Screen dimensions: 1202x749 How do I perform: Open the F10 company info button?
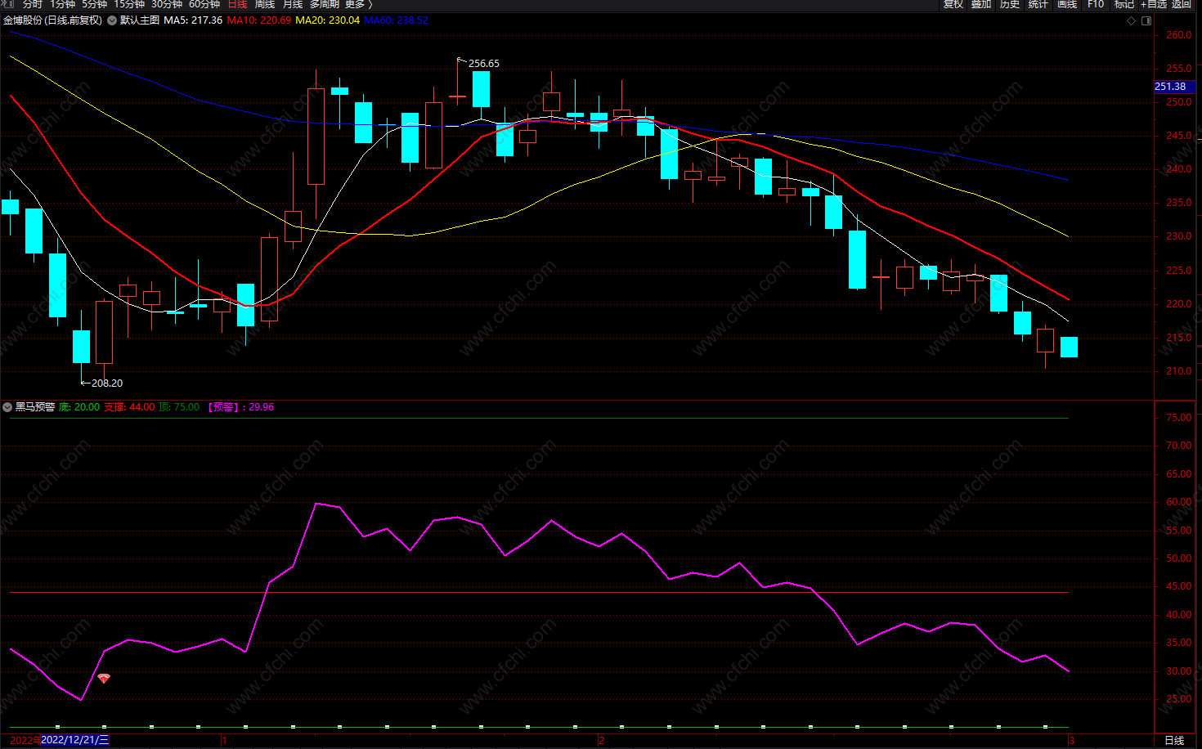[1096, 4]
